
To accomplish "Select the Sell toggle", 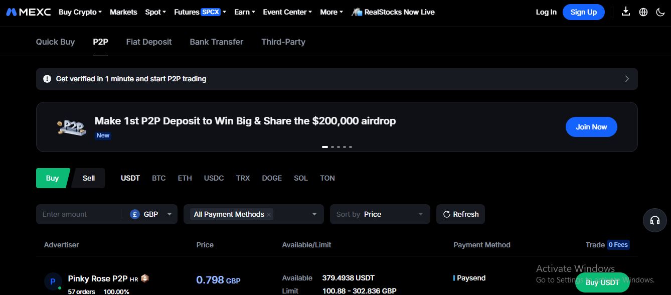I will click(89, 178).
